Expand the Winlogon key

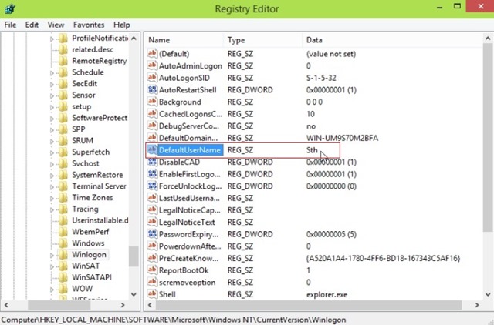pos(52,255)
